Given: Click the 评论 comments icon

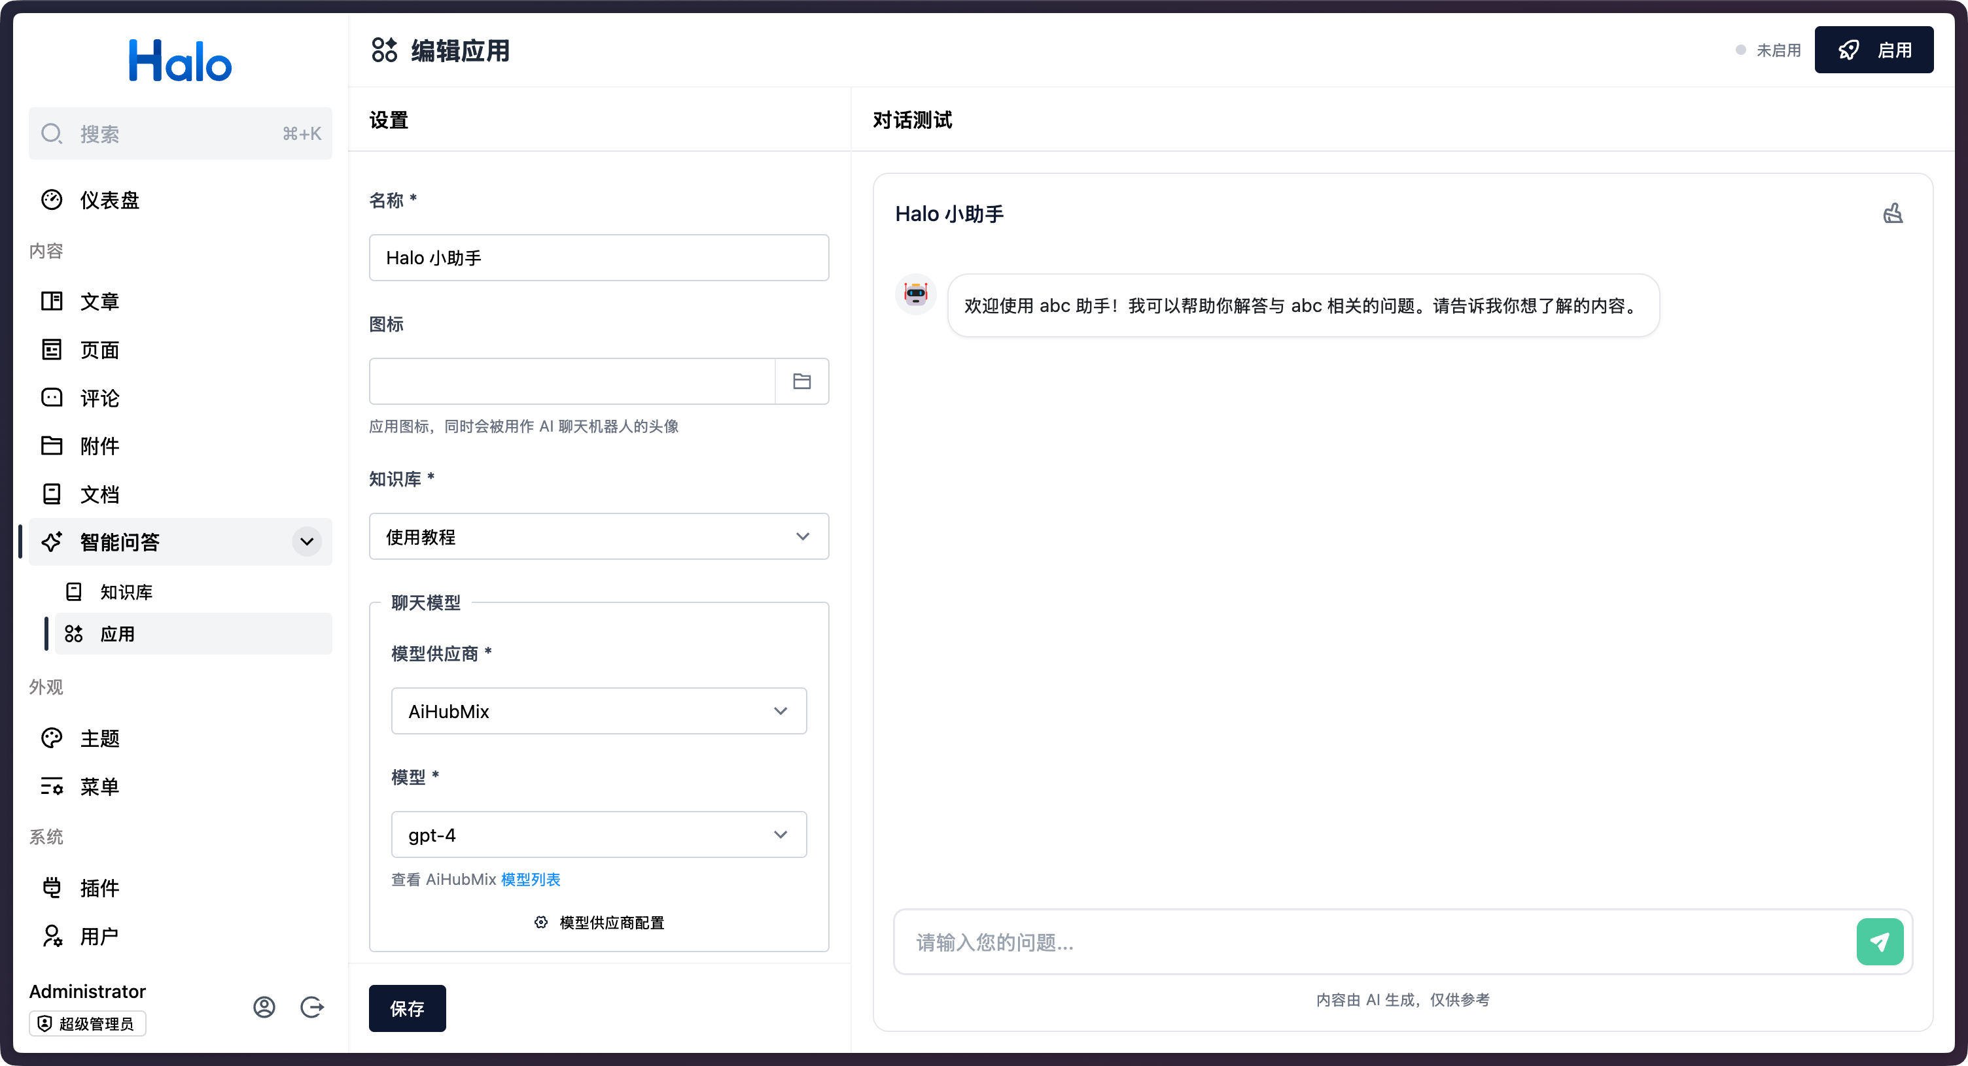Looking at the screenshot, I should [51, 398].
